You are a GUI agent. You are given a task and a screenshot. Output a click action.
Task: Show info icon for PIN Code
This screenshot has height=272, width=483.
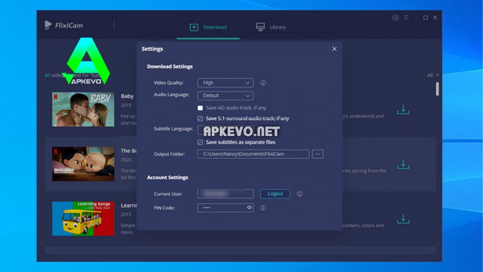pyautogui.click(x=263, y=208)
